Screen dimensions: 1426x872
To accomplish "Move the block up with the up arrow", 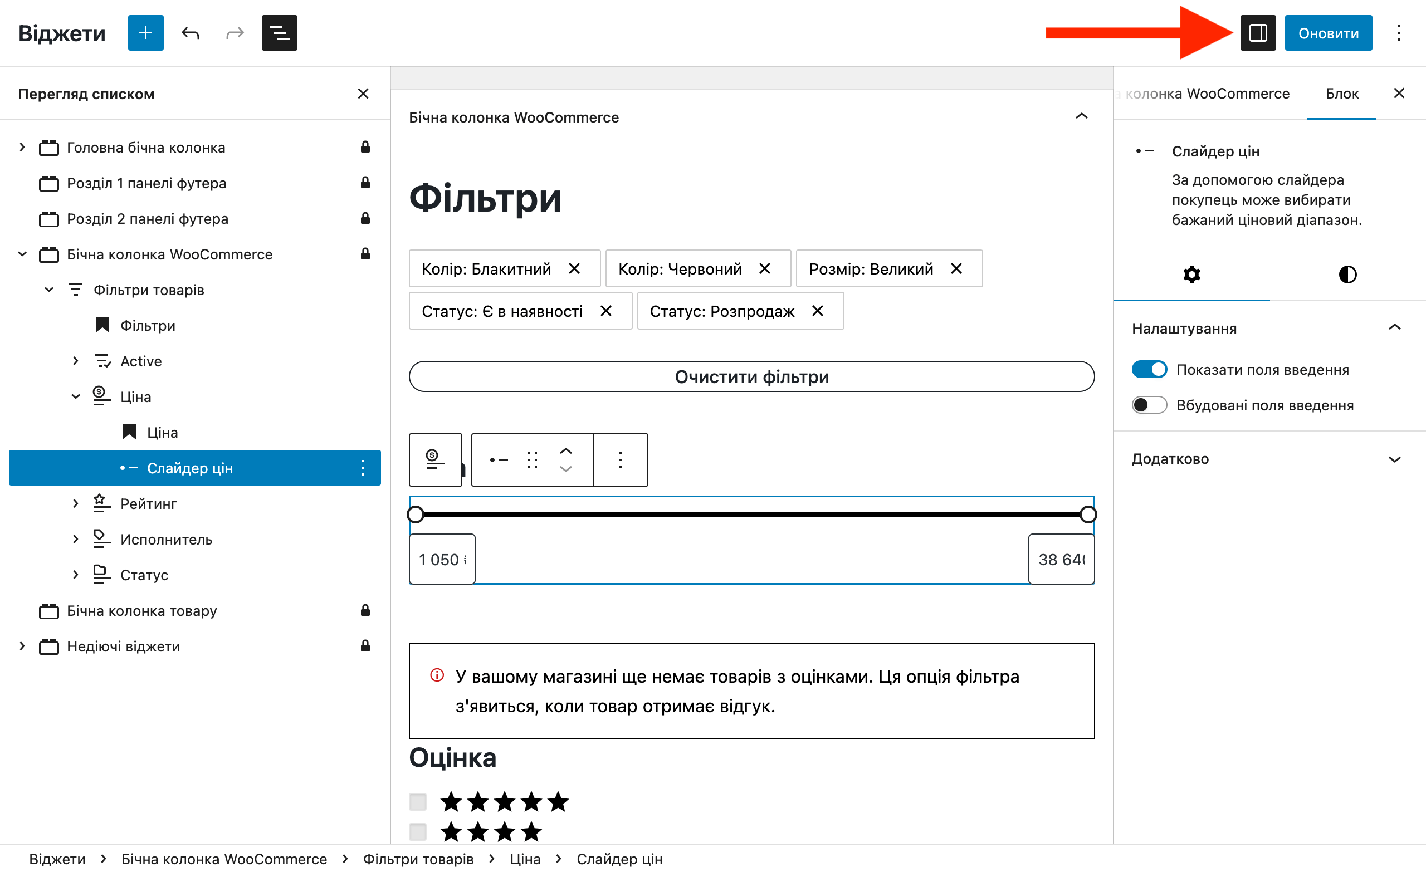I will [565, 450].
